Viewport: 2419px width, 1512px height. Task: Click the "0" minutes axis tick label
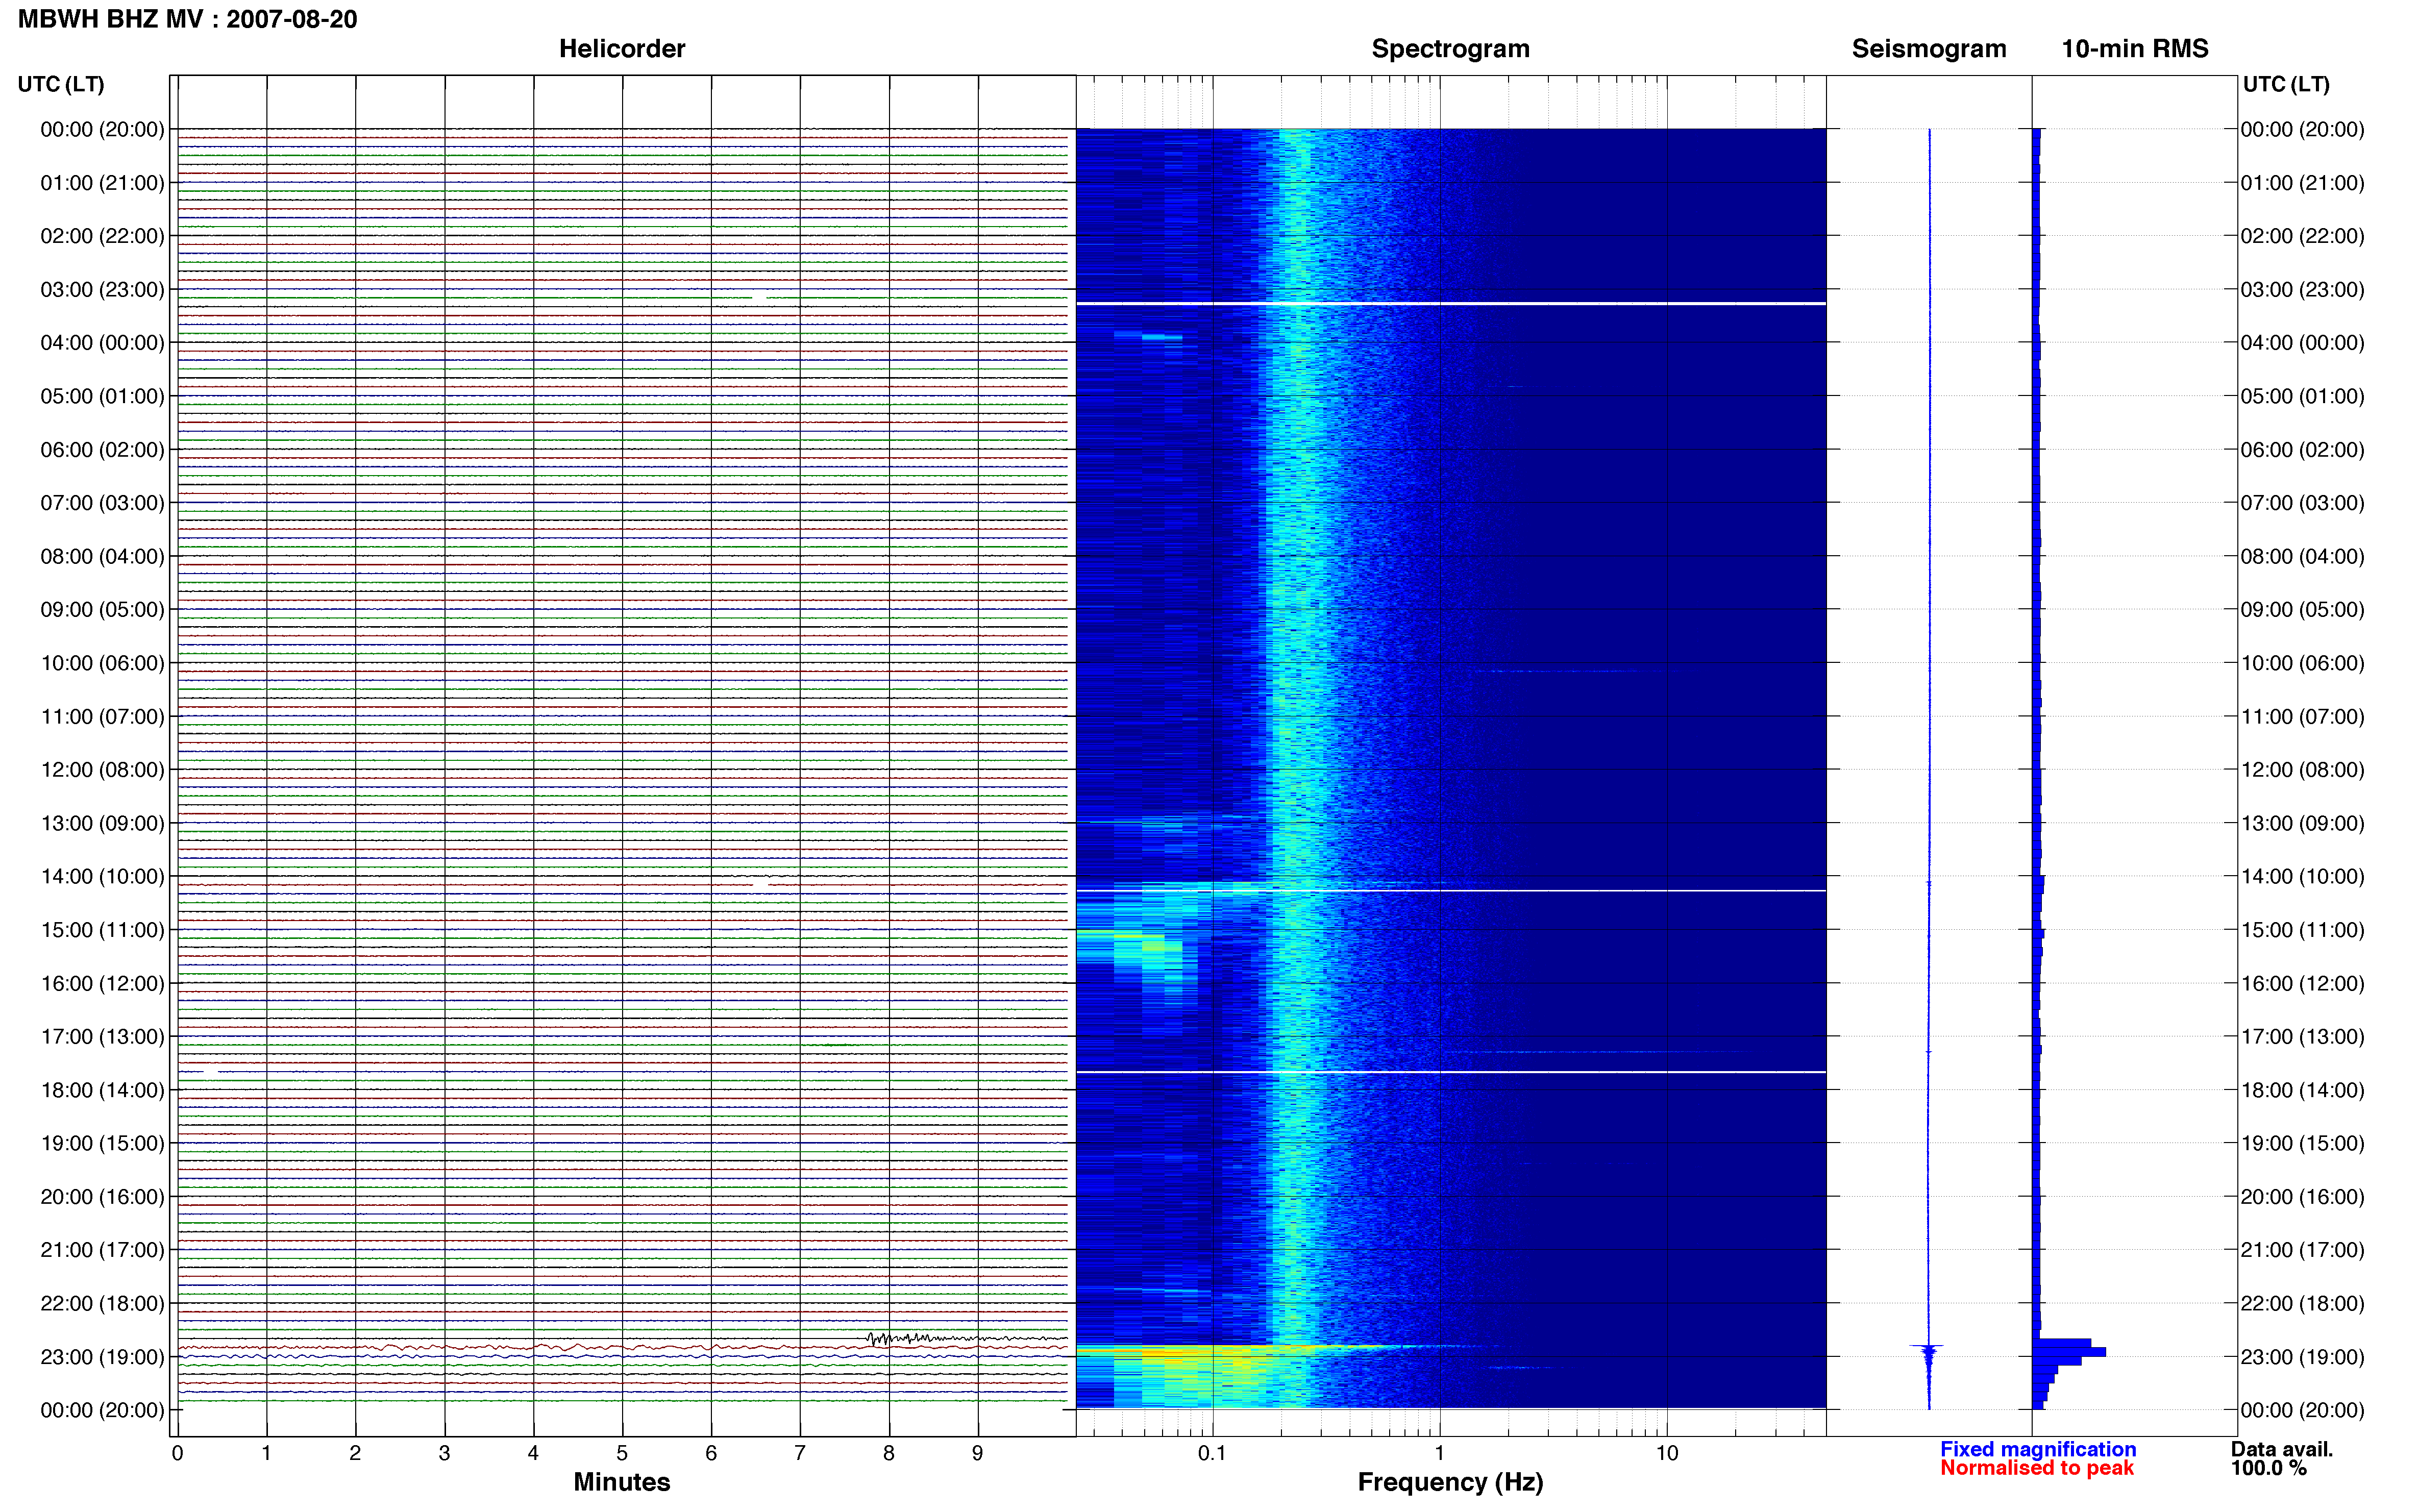click(177, 1453)
